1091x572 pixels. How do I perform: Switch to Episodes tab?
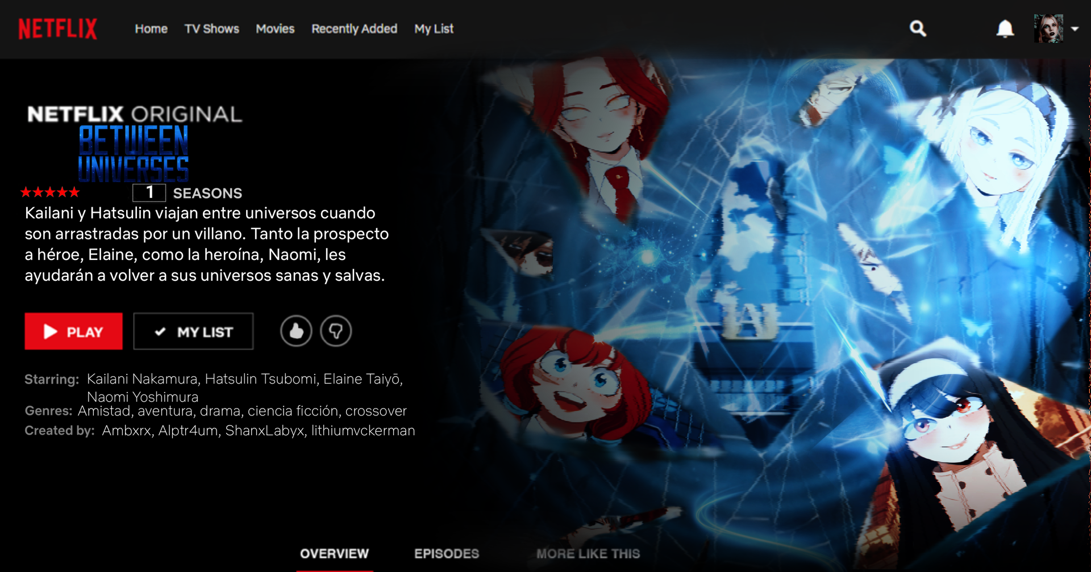(x=447, y=554)
